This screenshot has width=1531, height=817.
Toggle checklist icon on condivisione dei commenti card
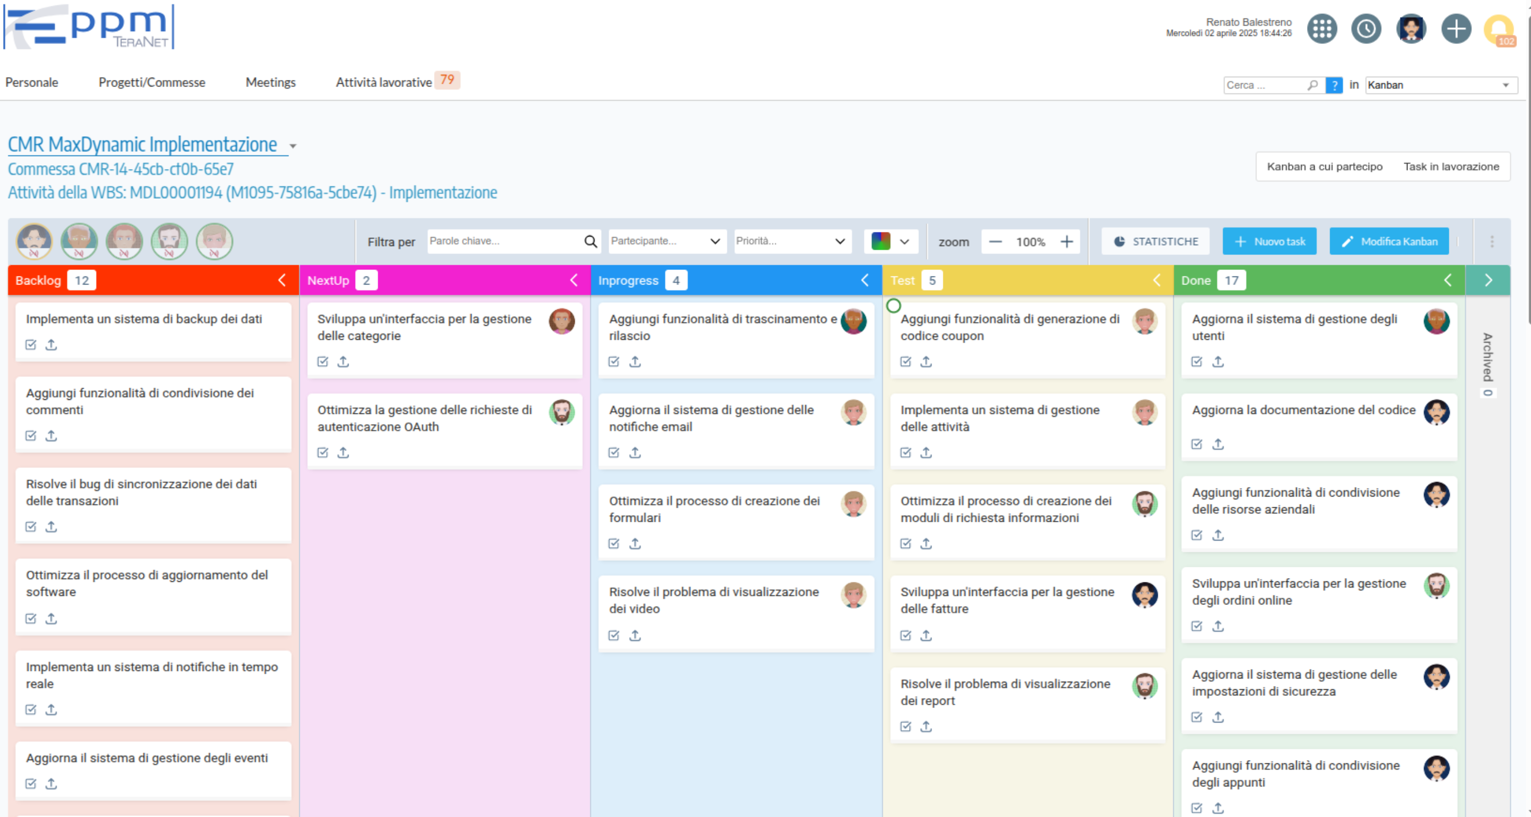[31, 435]
